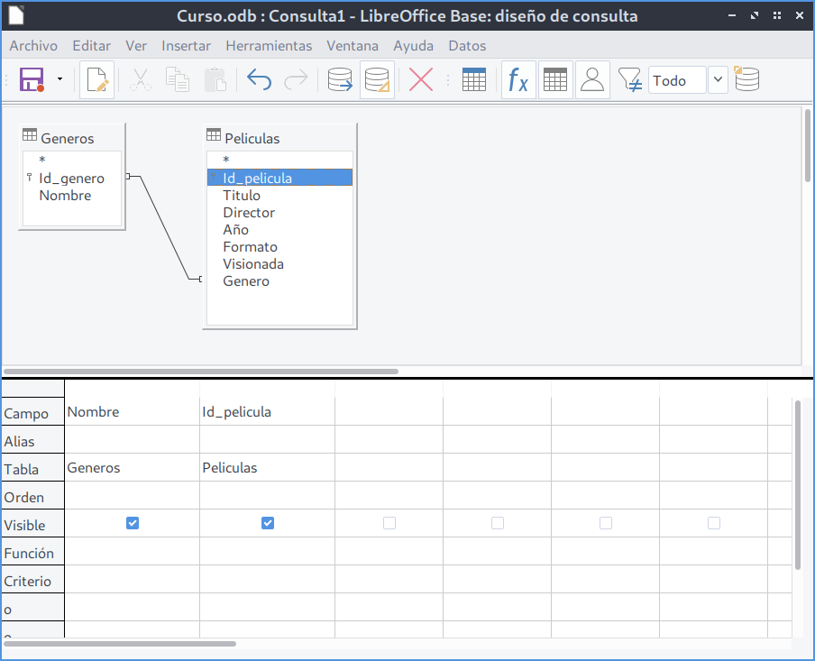Save the query with the purple floppy icon
The height and width of the screenshot is (661, 815).
pos(32,80)
